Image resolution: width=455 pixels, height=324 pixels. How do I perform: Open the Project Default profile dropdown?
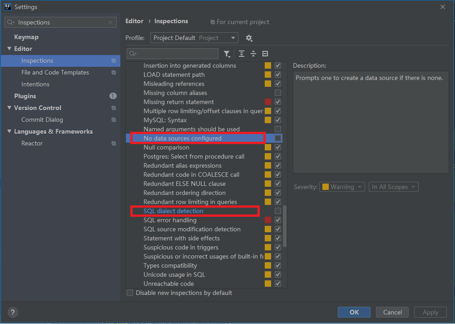coord(194,38)
